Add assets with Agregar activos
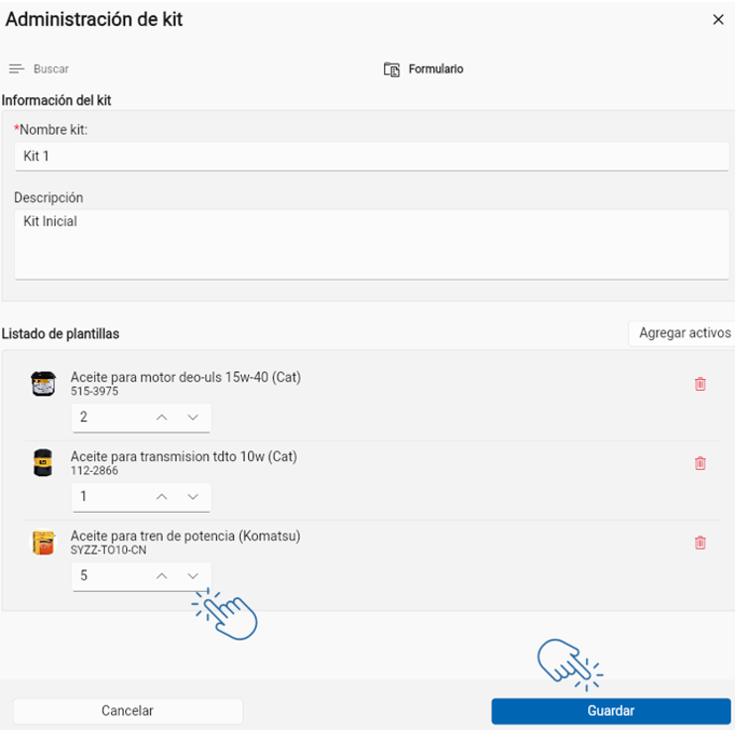This screenshot has height=730, width=735. click(683, 333)
